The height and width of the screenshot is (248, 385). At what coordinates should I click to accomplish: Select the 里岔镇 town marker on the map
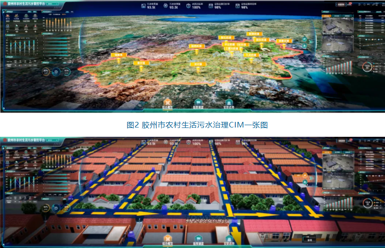coord(140,63)
